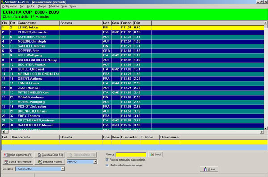Select the ERSCHBAMER, Andreas row
The width and height of the screenshot is (268, 177).
click(133, 121)
